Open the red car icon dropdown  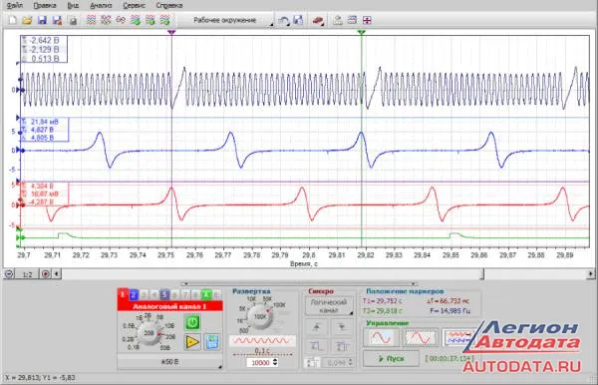tap(318, 21)
